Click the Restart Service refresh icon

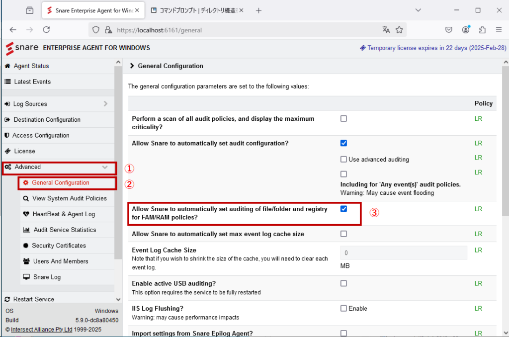[7, 299]
